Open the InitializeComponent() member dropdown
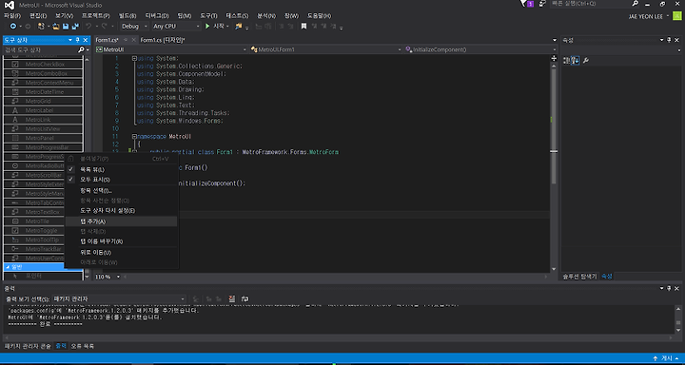 point(481,49)
